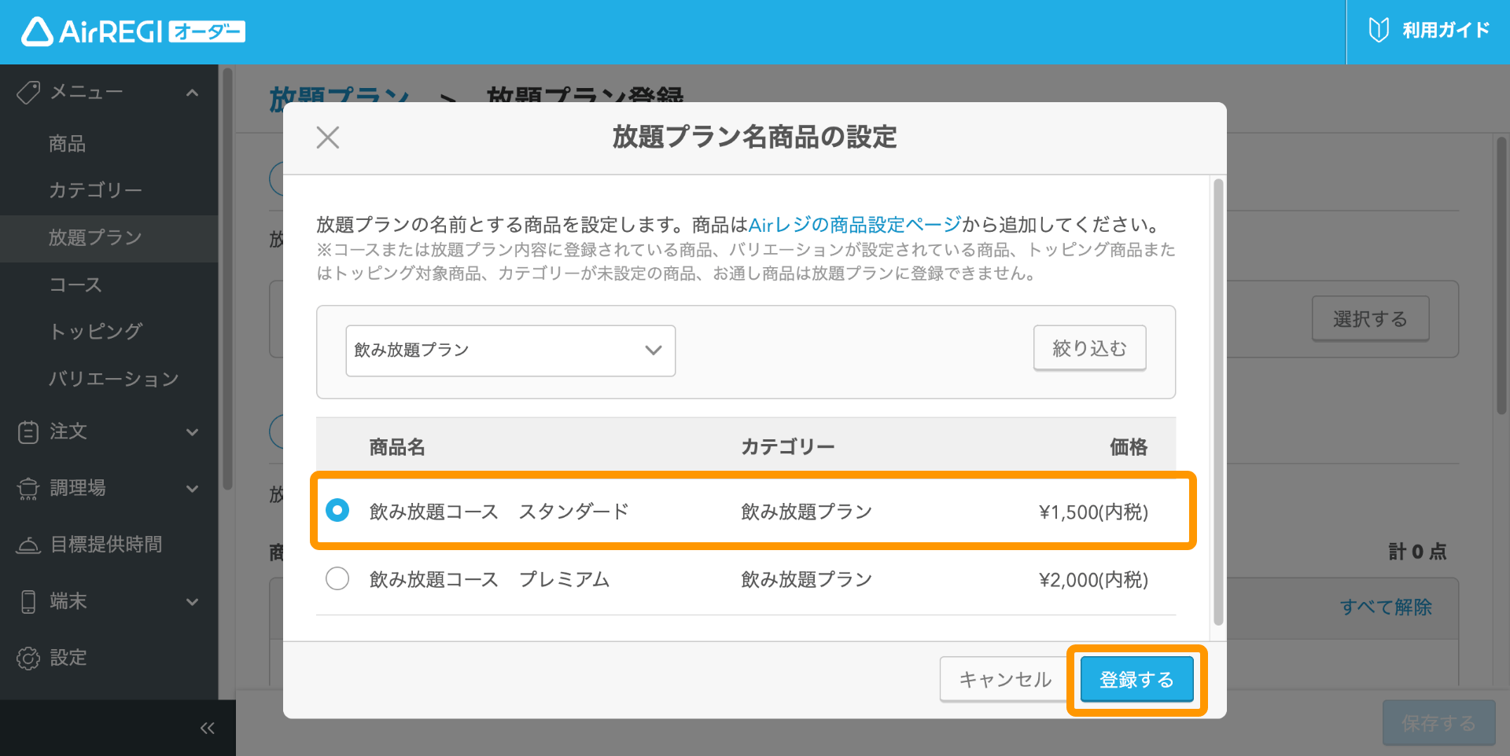
Task: Click the 選択する button behind the dialog
Action: [x=1370, y=319]
